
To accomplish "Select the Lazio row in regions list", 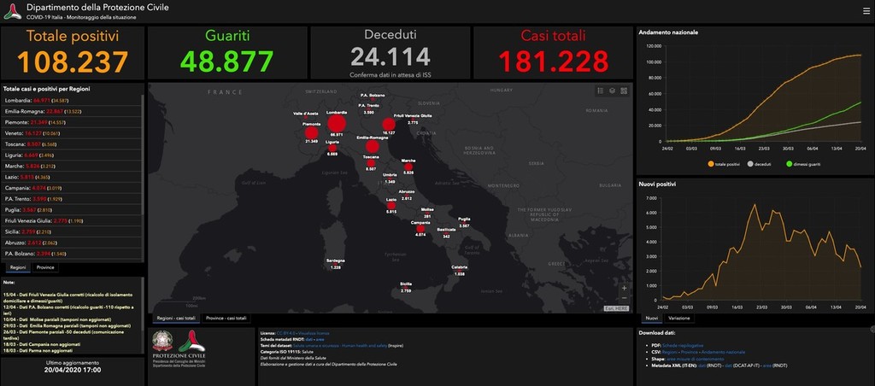I will [72, 177].
